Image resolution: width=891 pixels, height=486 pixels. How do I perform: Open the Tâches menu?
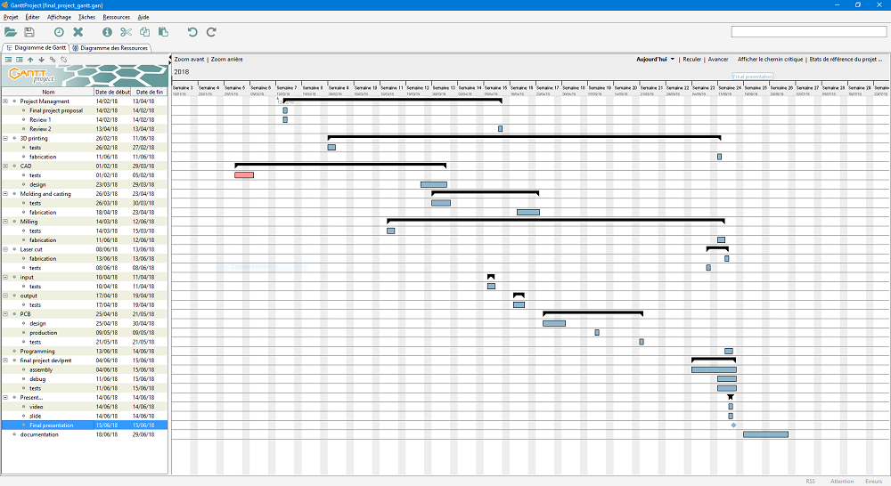pyautogui.click(x=87, y=17)
